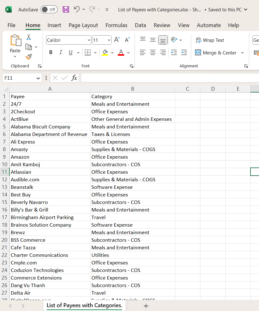259x311 pixels.
Task: Open the Help tab
Action: (x=233, y=25)
